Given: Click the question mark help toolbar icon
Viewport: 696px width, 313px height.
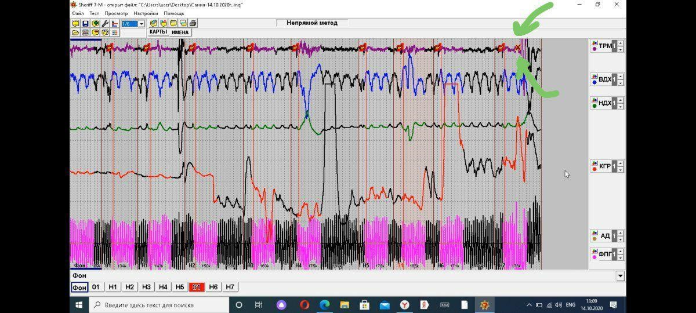Looking at the screenshot, I should tap(105, 32).
